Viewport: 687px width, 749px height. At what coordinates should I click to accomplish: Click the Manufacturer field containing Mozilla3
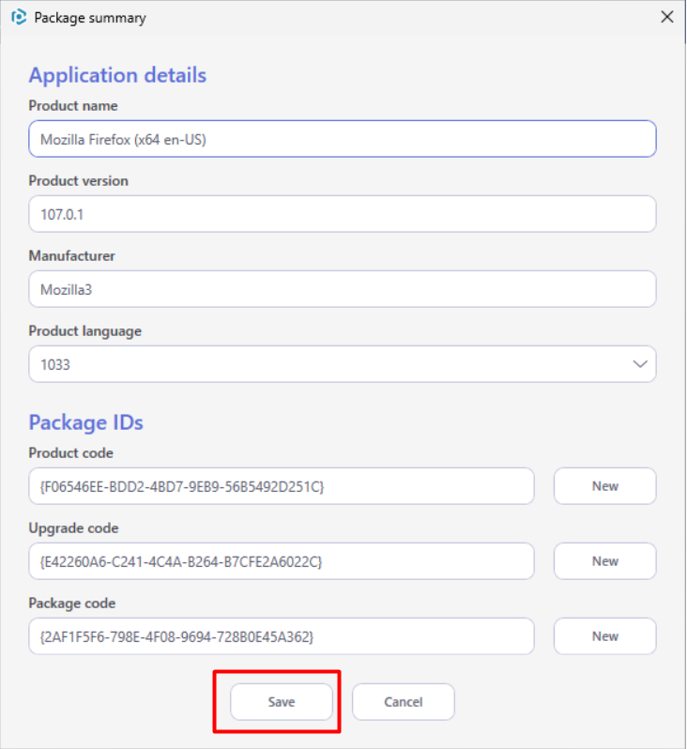click(342, 289)
